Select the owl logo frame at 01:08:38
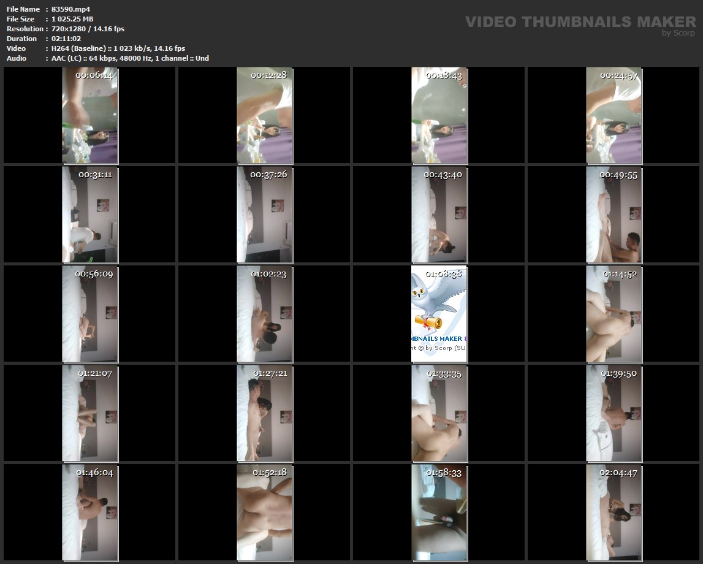 click(439, 314)
